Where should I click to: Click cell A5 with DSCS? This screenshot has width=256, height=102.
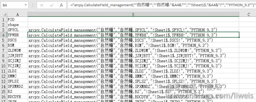[17, 40]
